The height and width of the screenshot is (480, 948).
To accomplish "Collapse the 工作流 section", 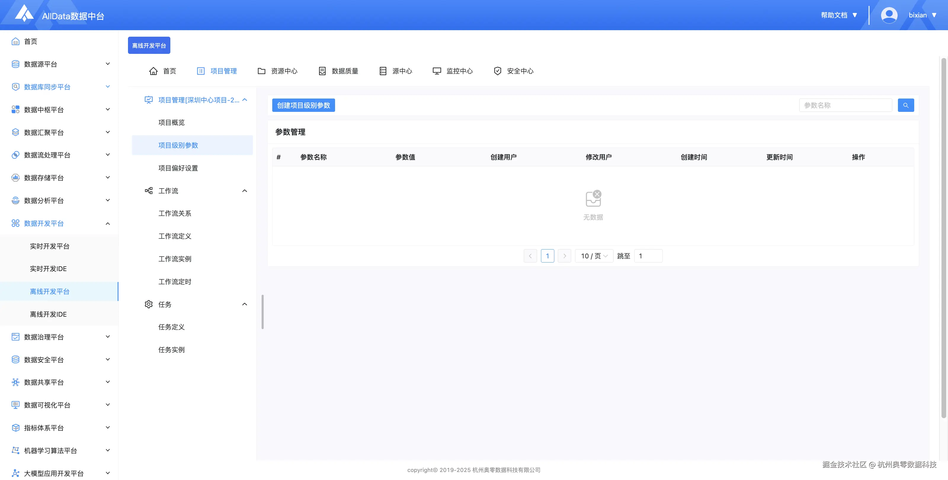I will coord(244,191).
